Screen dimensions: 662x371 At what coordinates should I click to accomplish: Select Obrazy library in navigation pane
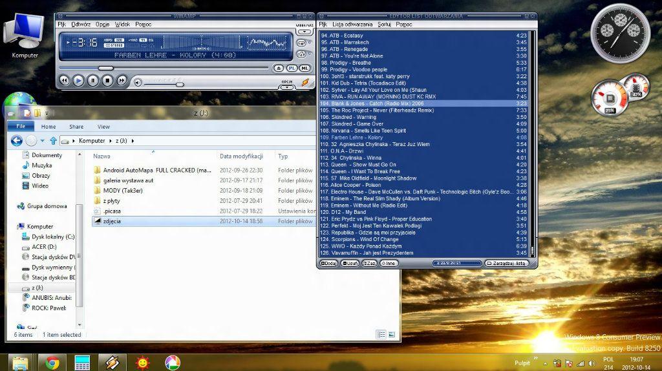[x=36, y=176]
